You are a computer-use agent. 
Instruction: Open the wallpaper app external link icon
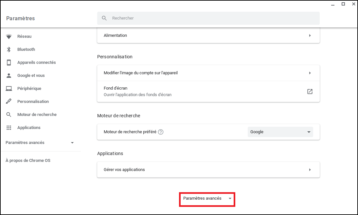click(x=310, y=92)
